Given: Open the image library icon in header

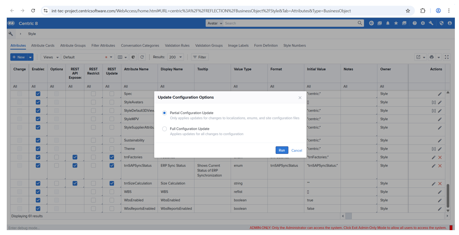Looking at the screenshot, I should (404, 23).
